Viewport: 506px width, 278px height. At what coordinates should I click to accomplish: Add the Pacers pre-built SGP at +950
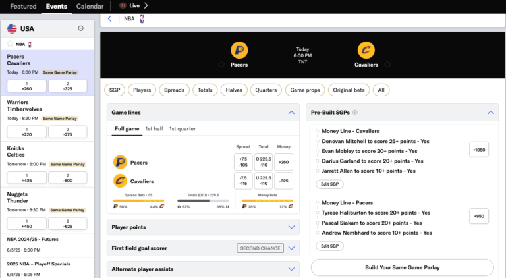(479, 216)
